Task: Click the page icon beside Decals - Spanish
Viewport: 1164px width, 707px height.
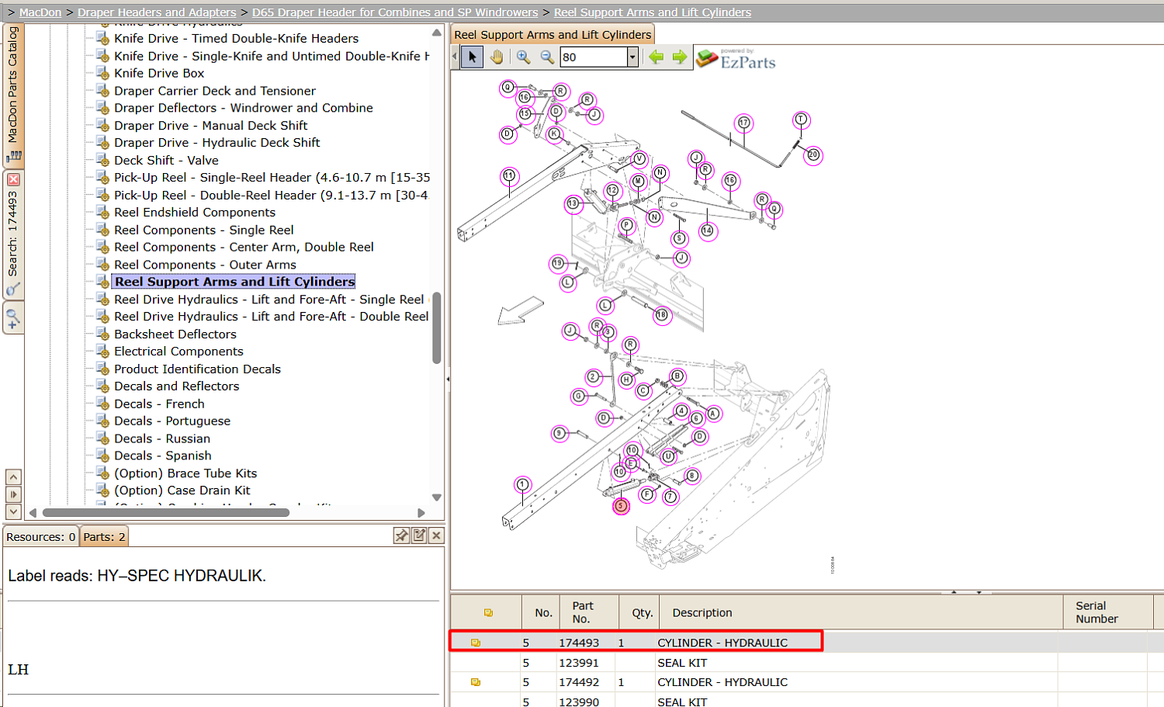Action: pyautogui.click(x=102, y=456)
